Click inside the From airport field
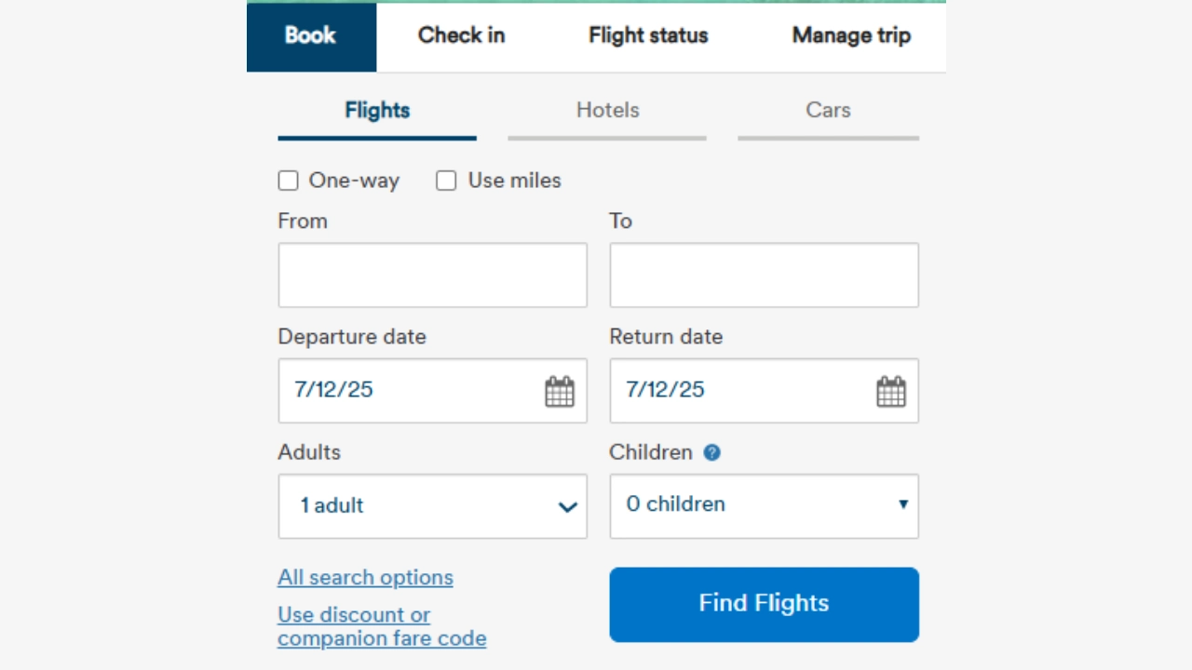Viewport: 1192px width, 670px height. [x=432, y=275]
